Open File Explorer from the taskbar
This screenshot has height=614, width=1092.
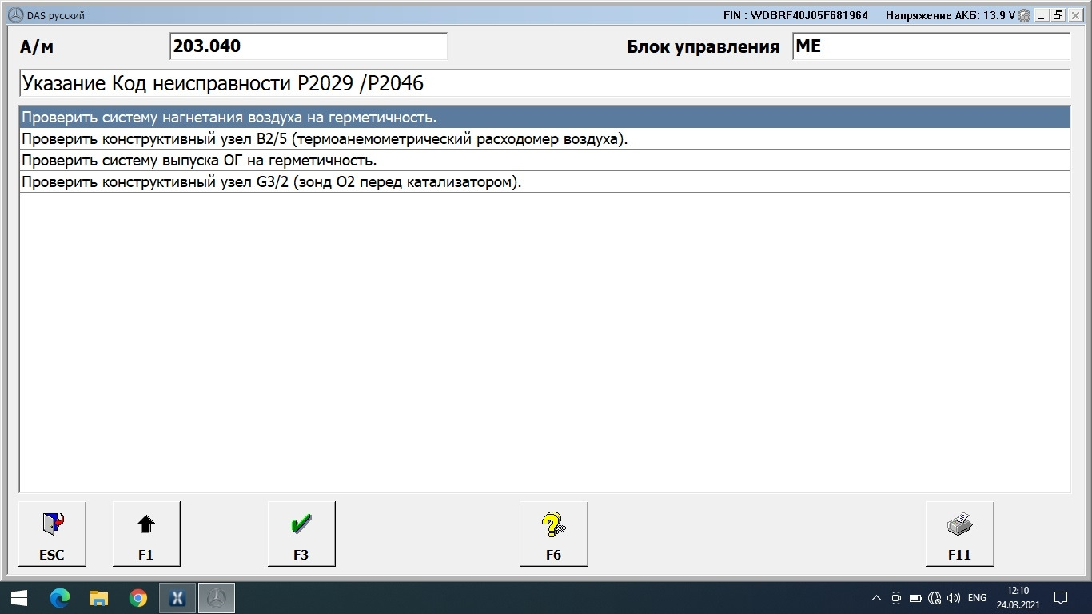point(99,597)
